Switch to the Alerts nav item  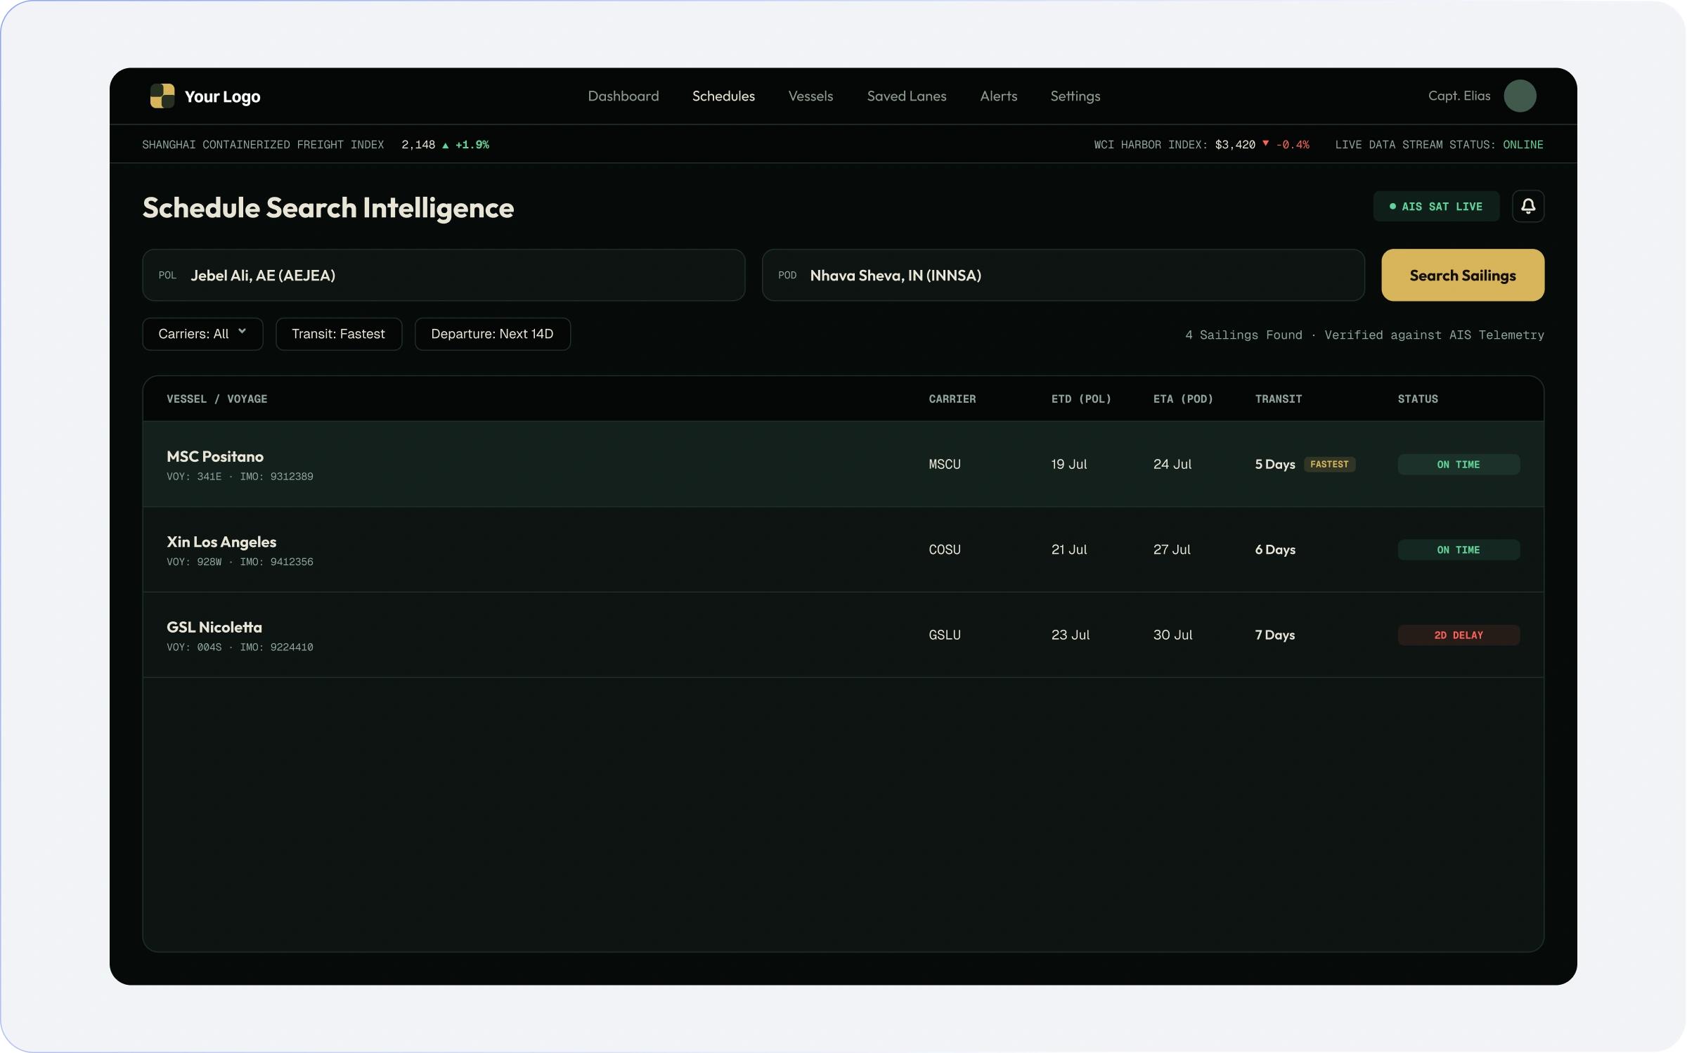(x=999, y=96)
